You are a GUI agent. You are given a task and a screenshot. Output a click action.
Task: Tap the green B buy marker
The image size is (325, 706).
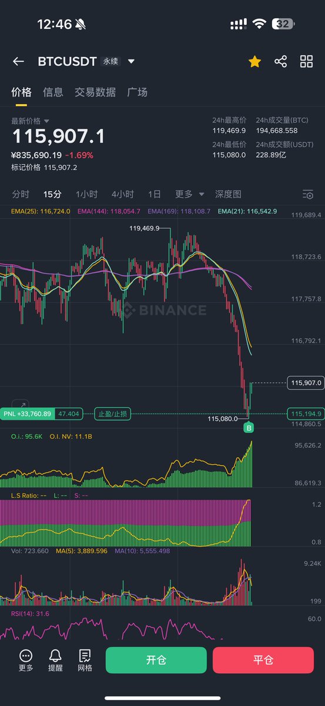pos(249,428)
